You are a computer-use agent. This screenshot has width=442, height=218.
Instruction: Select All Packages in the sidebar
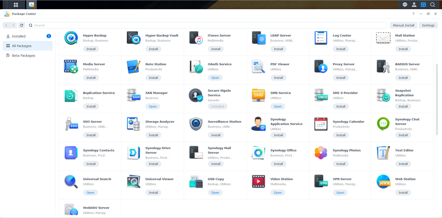coord(28,46)
